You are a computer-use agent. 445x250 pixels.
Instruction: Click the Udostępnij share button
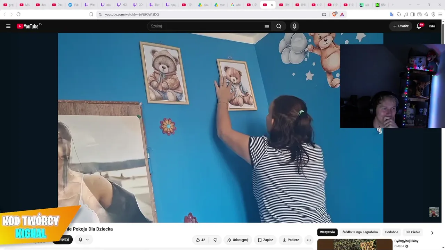tap(238, 240)
